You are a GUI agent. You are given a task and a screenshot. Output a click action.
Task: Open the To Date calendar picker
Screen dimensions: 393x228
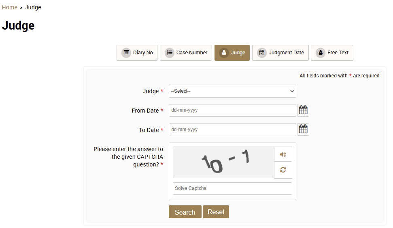303,130
